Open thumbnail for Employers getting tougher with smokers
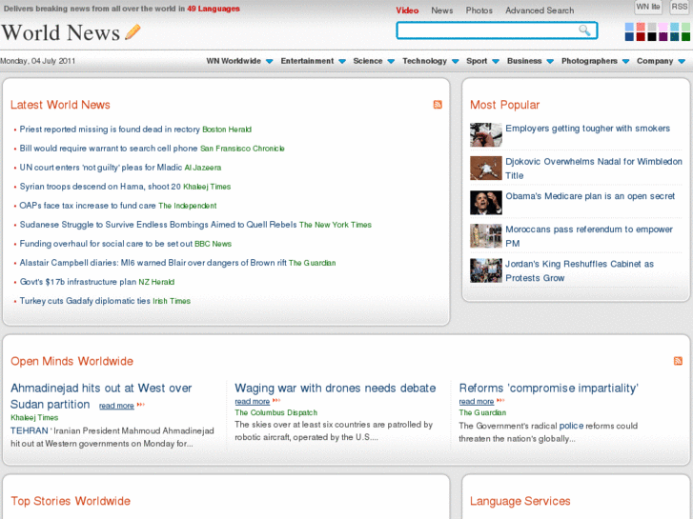This screenshot has height=519, width=693. click(486, 134)
